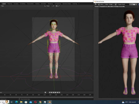Image resolution: width=139 pixels, height=104 pixels.
Task: Open the Modeling workspace tab
Action: [10, 4]
